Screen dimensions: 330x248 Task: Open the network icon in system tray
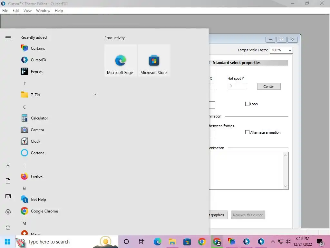281,242
